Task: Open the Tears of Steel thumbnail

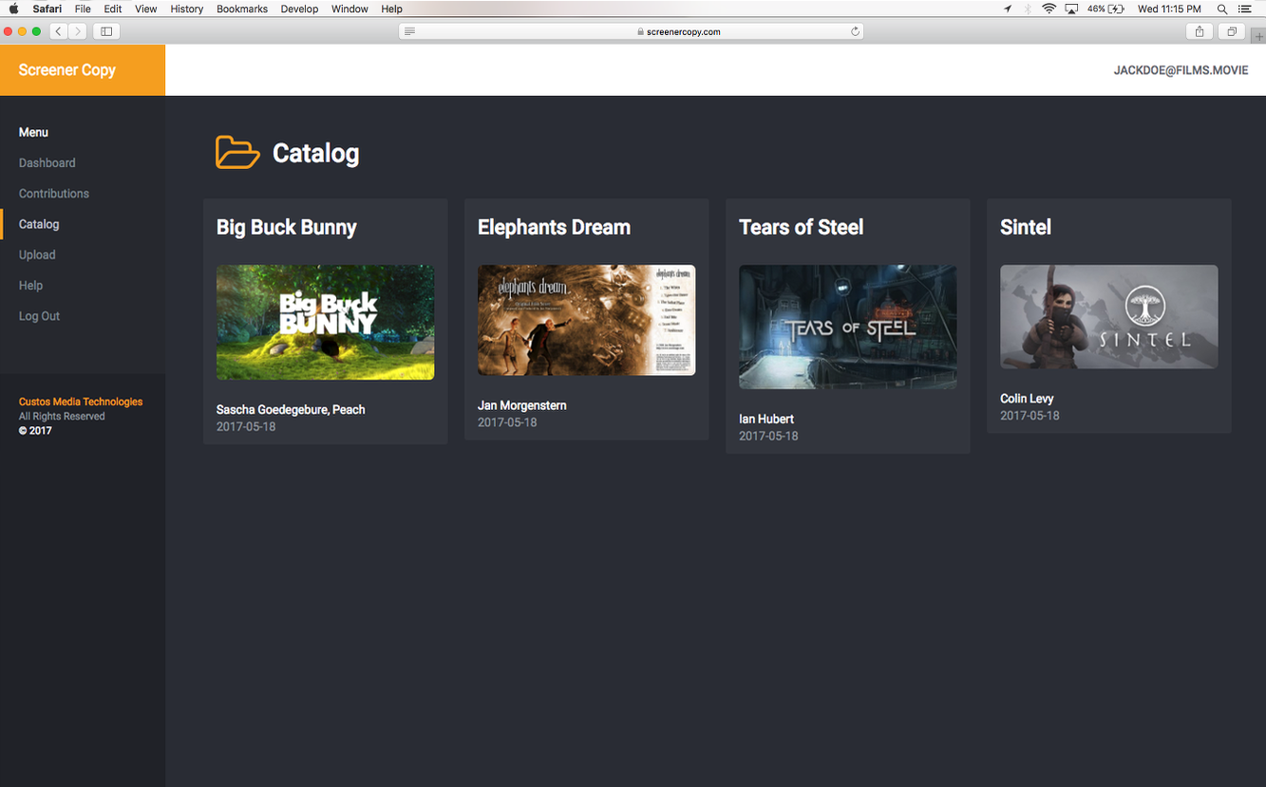Action: click(848, 328)
